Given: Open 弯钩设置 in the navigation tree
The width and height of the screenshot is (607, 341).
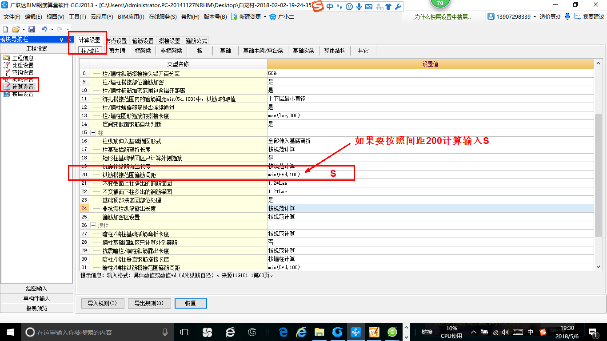Looking at the screenshot, I should [23, 72].
